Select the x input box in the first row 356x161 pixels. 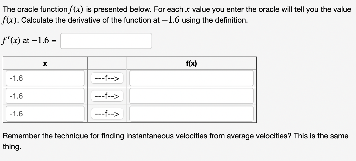(45, 78)
